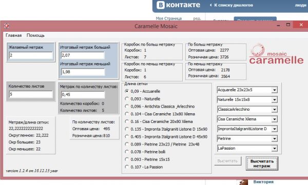Viewport: 308px width, 185px height.
Task: Click Розничная цена 3564 value
Action: tap(225, 76)
